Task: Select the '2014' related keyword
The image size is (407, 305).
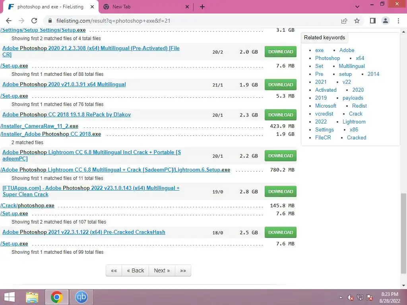Action: (x=373, y=74)
